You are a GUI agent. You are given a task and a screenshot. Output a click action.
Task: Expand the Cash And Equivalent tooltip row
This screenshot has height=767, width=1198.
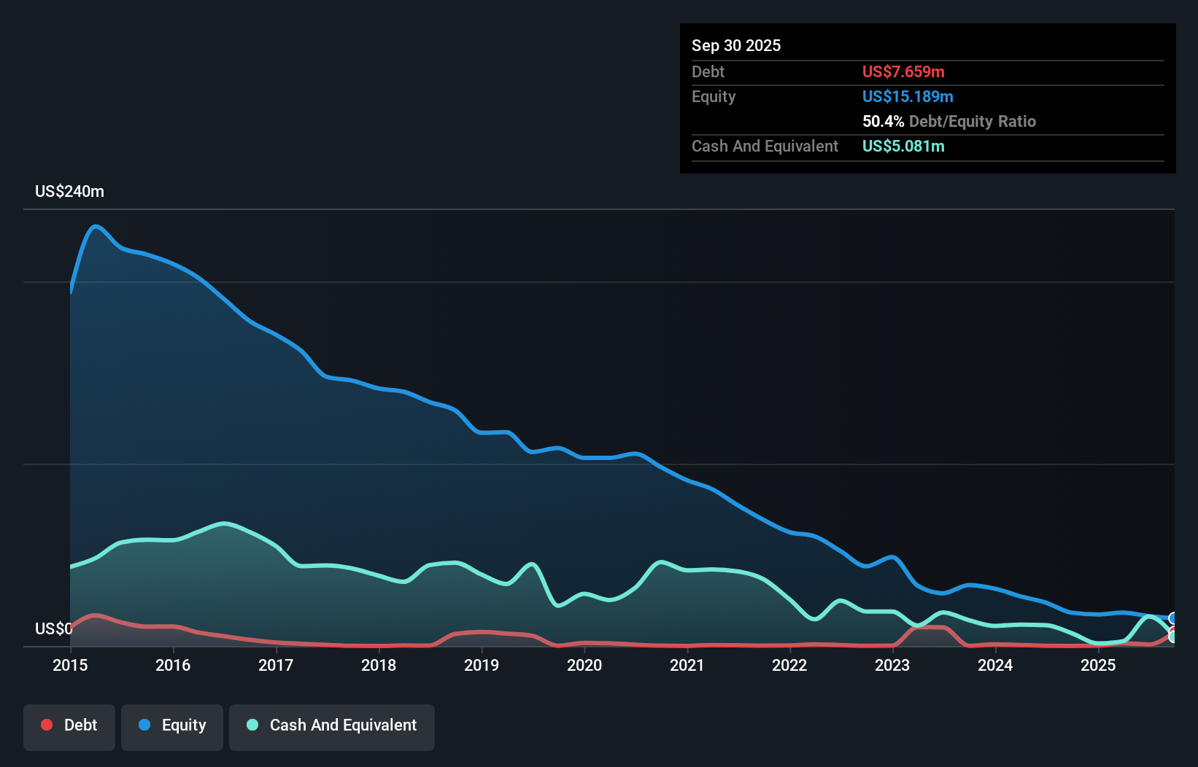click(765, 146)
